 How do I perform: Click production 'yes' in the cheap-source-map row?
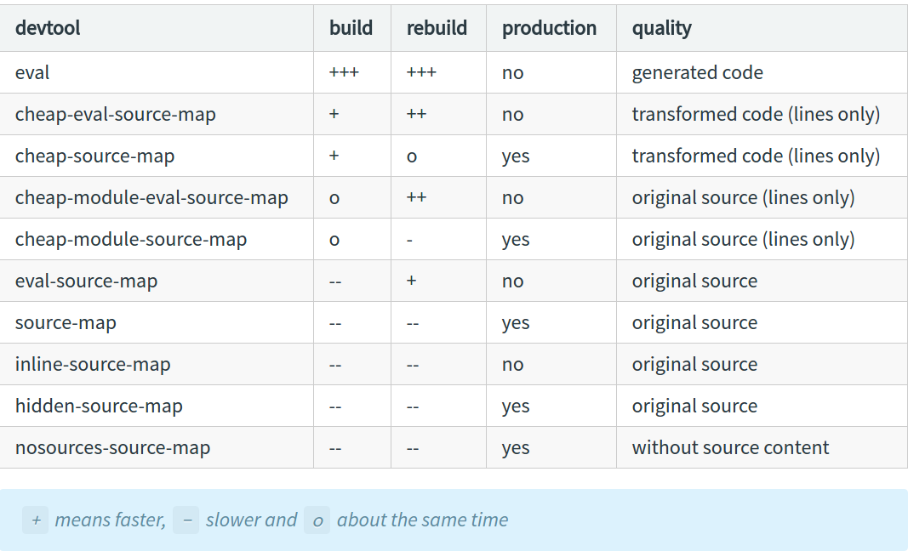point(516,156)
